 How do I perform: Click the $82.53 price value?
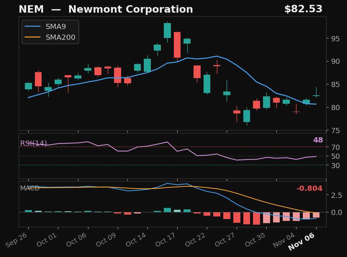tap(303, 9)
